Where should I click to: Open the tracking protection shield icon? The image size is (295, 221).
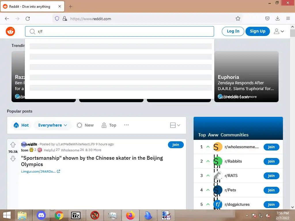(x=57, y=18)
